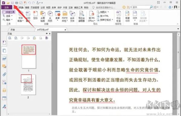Switch to the 开始 document tab
The image size is (181, 116).
coord(13,30)
